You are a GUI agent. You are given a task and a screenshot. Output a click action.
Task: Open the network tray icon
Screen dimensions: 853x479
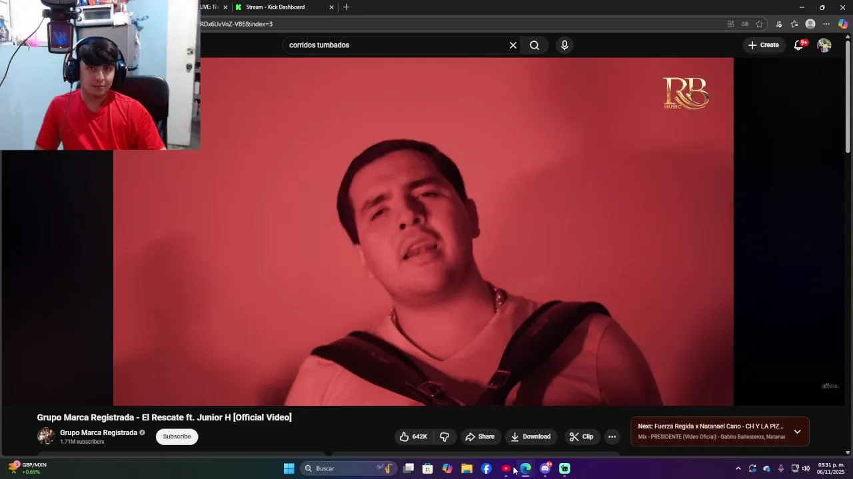coord(795,468)
